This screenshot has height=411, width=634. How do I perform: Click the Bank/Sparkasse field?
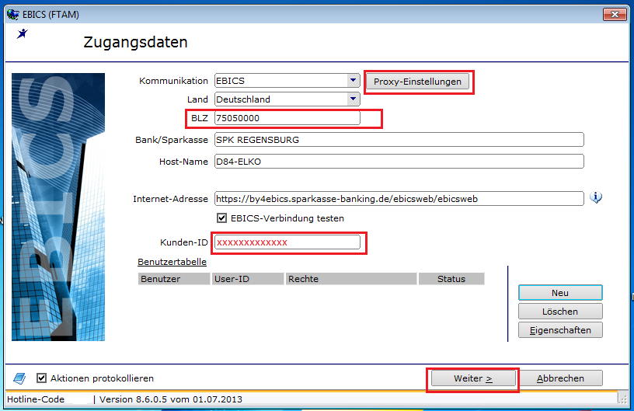pos(399,140)
